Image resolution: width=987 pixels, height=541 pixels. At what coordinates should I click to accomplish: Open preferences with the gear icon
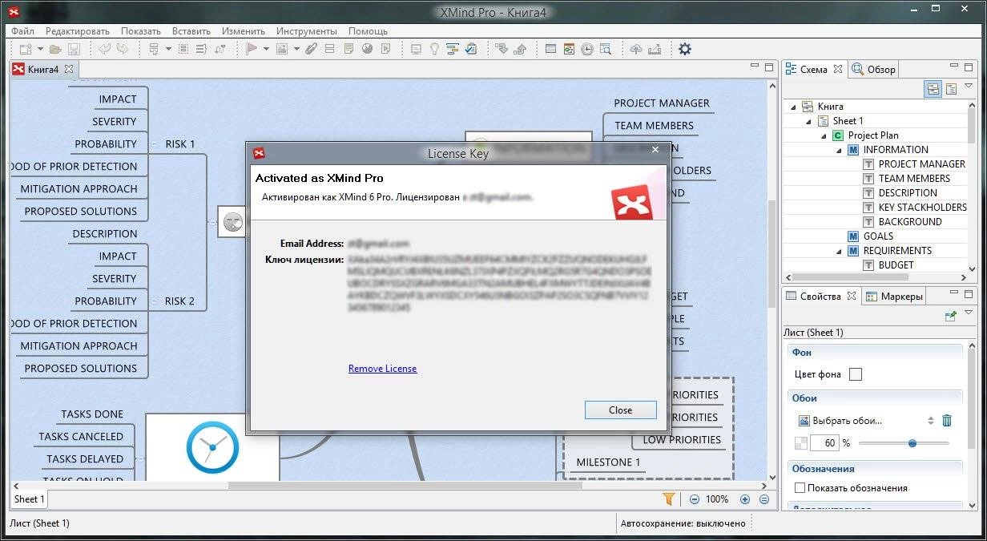coord(685,49)
